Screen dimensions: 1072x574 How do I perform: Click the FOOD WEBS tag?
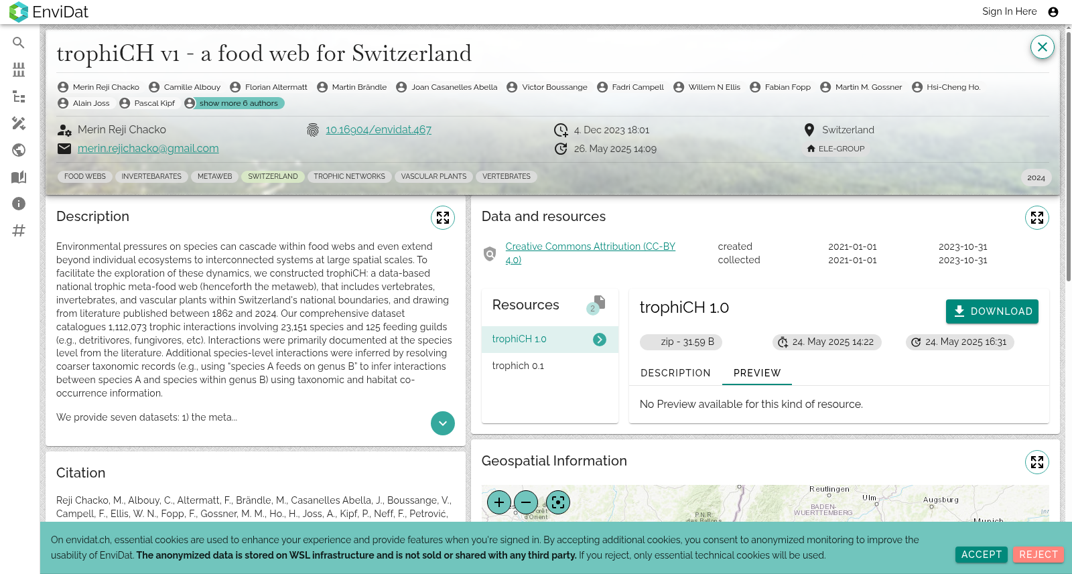tap(85, 177)
